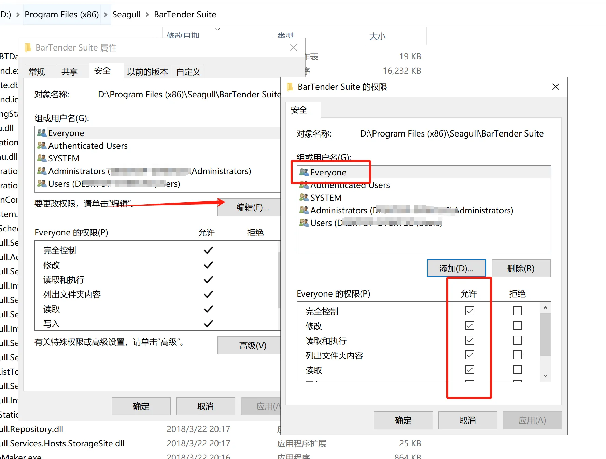
Task: Sort files by the 大小 column header
Action: (377, 36)
